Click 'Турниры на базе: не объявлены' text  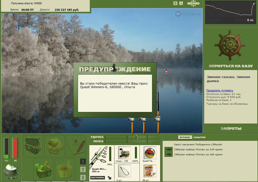[x=227, y=104]
